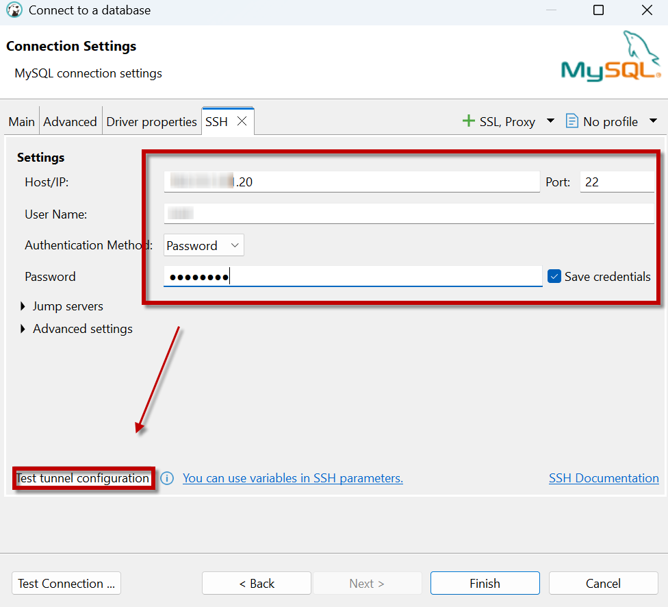Click the User Name input field
Image resolution: width=668 pixels, height=607 pixels.
pyautogui.click(x=409, y=214)
